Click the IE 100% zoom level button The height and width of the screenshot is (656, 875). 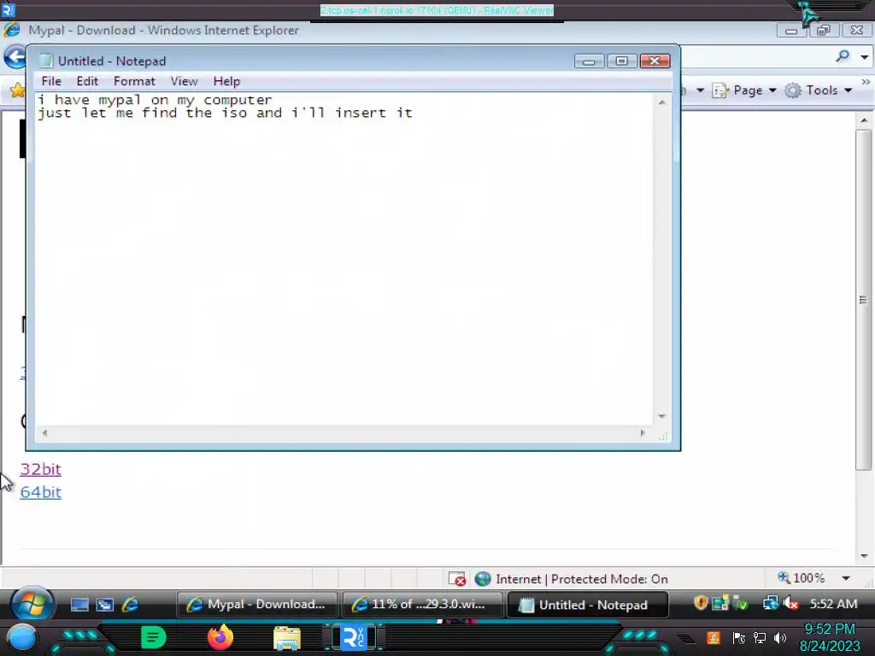tap(802, 578)
